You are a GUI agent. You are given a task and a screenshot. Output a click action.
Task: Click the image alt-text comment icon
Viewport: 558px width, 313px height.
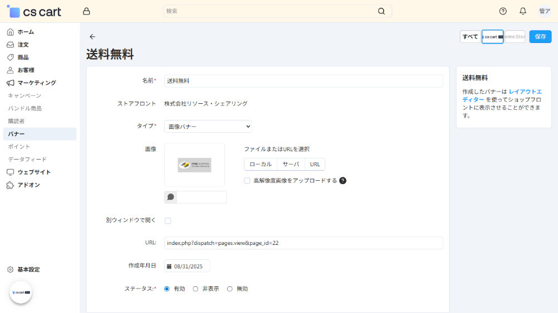[x=171, y=197]
